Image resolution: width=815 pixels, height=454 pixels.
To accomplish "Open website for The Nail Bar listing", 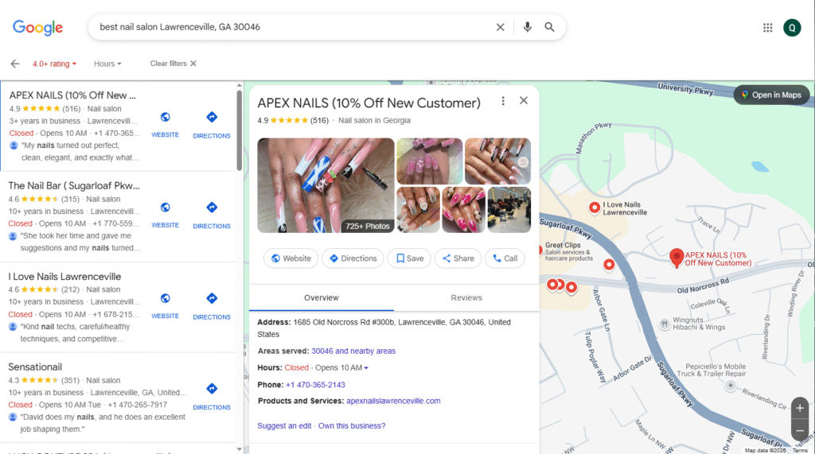I will (x=165, y=213).
